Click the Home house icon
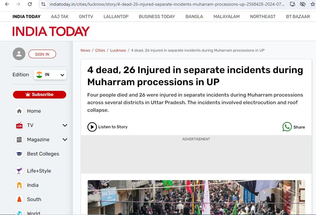 [x=19, y=111]
